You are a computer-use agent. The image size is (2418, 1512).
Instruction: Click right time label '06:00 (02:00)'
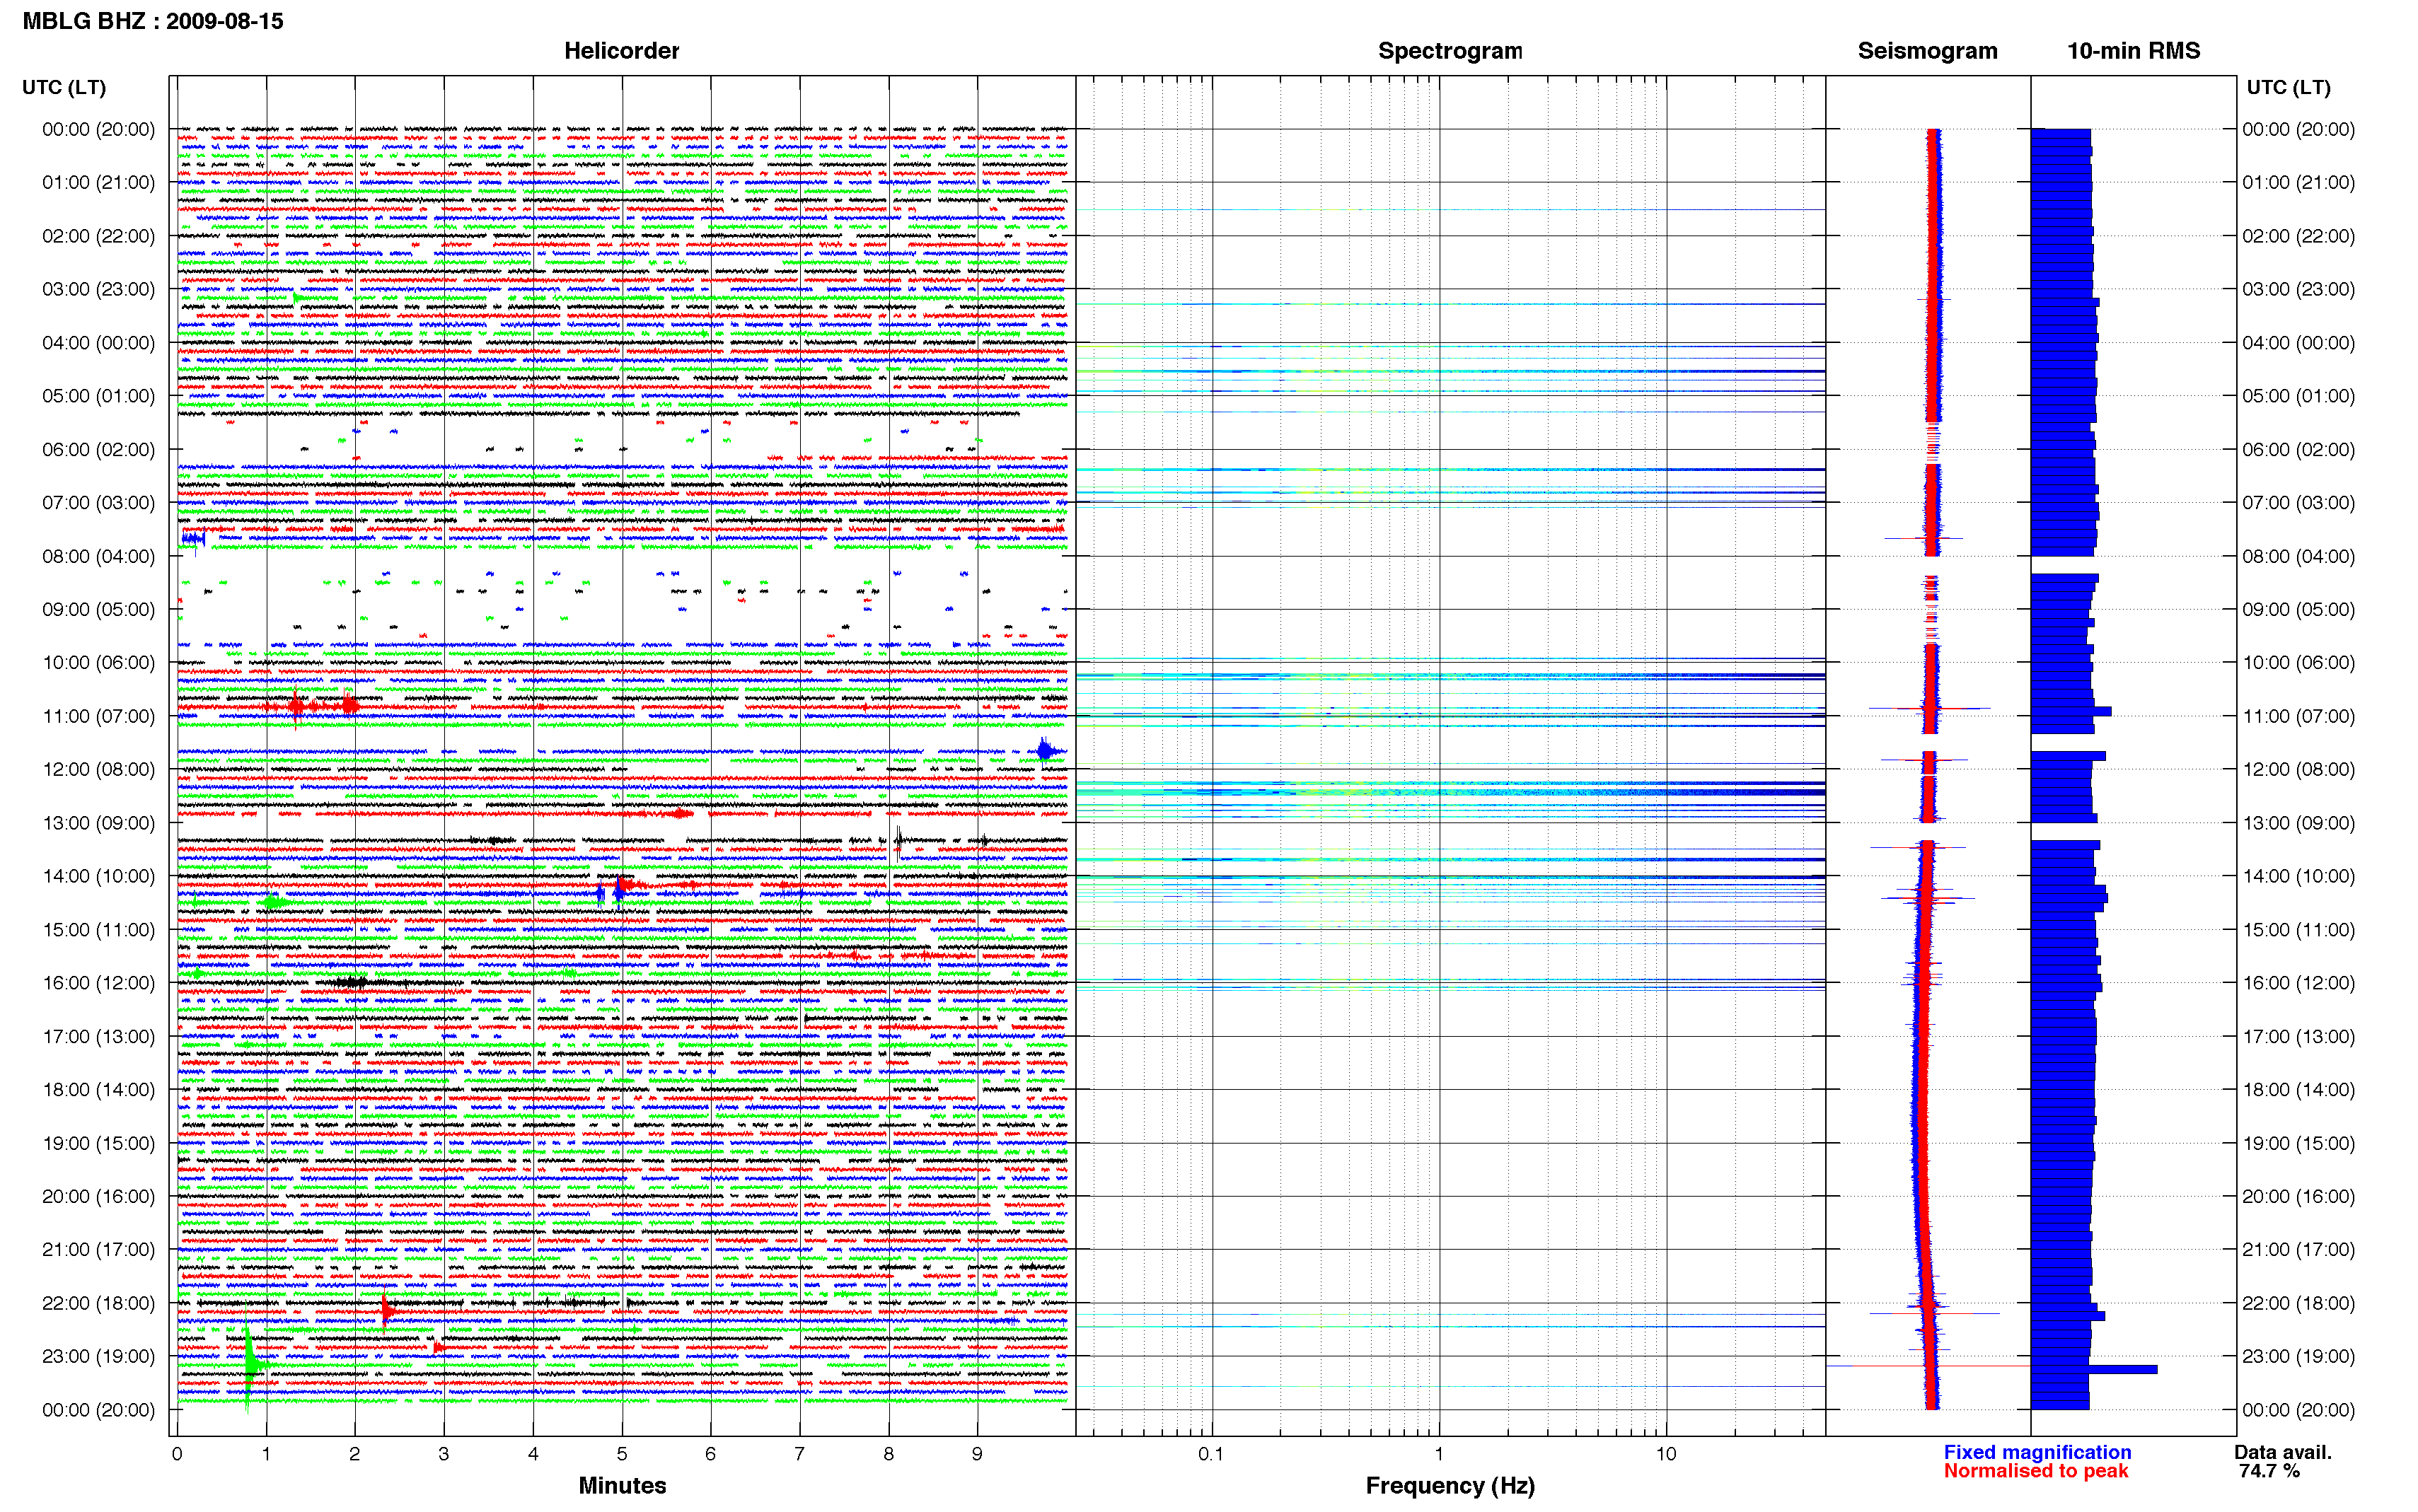point(2298,449)
